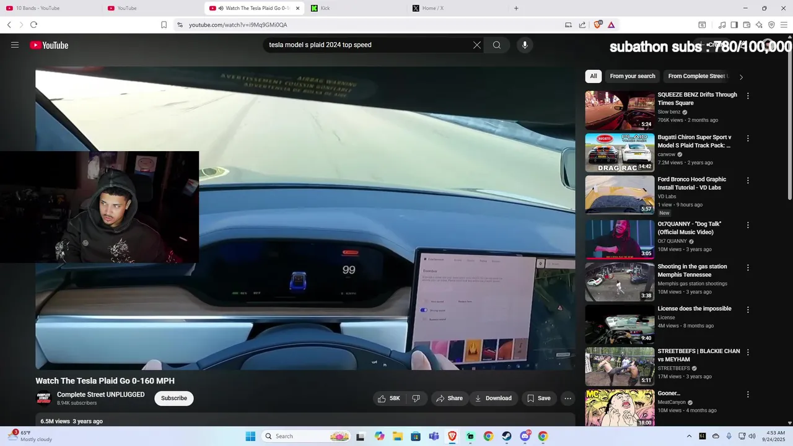The width and height of the screenshot is (793, 446).
Task: Run search with the magnifier button
Action: coord(497,45)
